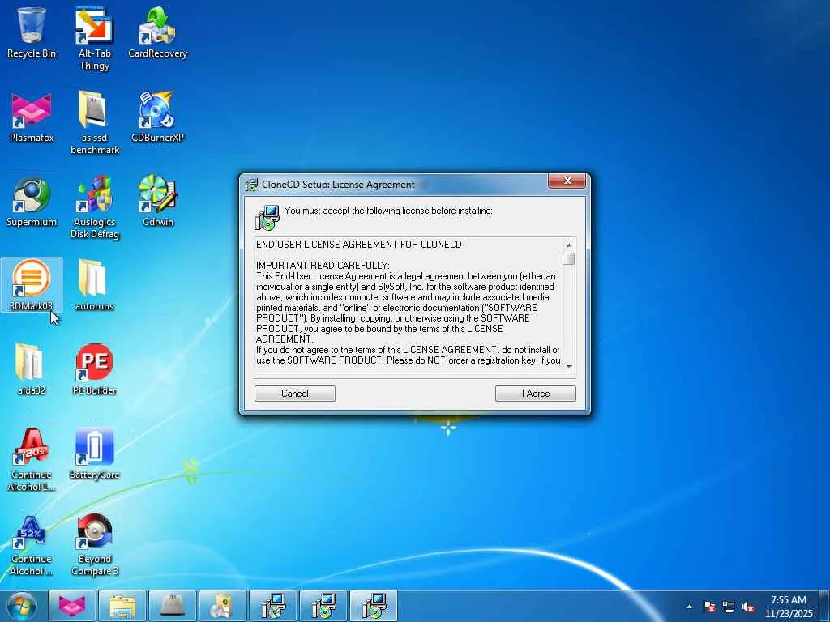This screenshot has height=622, width=830.
Task: Click the taskbar clock showing 7:55 AM
Action: [x=789, y=607]
